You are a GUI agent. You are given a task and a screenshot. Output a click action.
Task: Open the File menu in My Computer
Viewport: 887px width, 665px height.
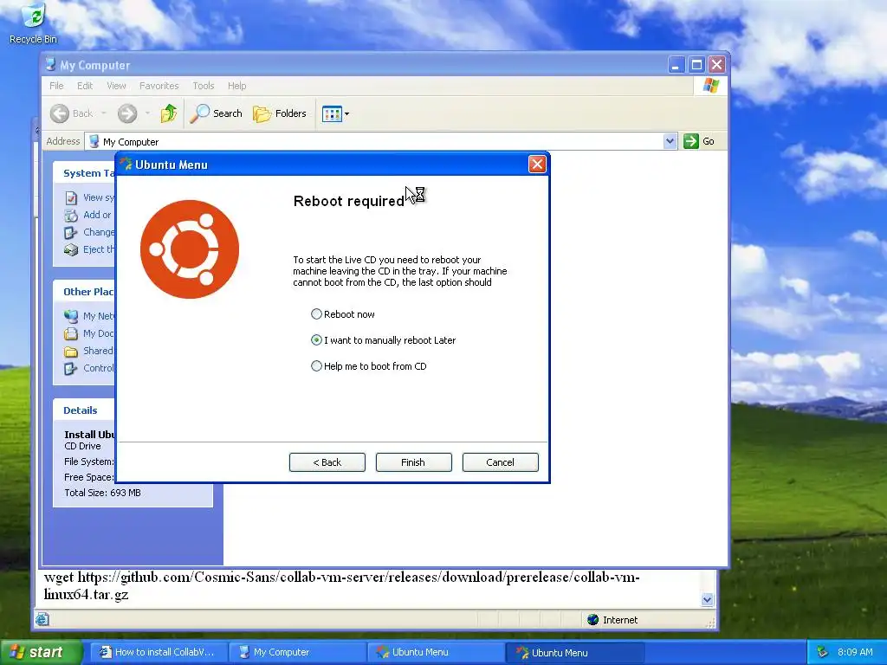pos(56,86)
